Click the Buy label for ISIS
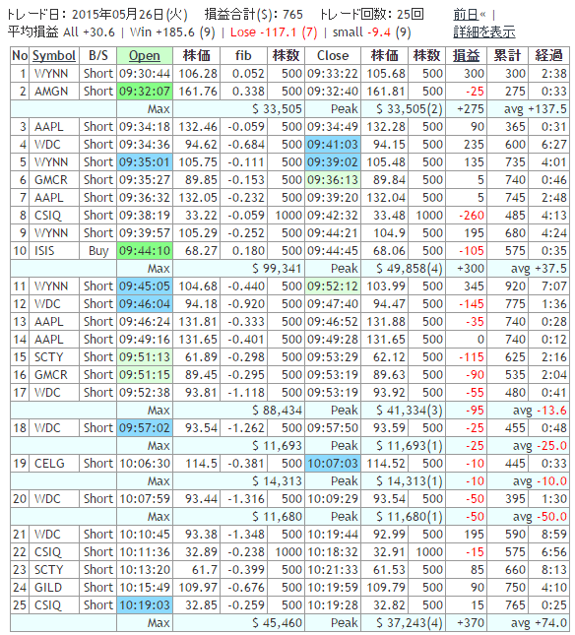575x635 pixels. click(98, 251)
